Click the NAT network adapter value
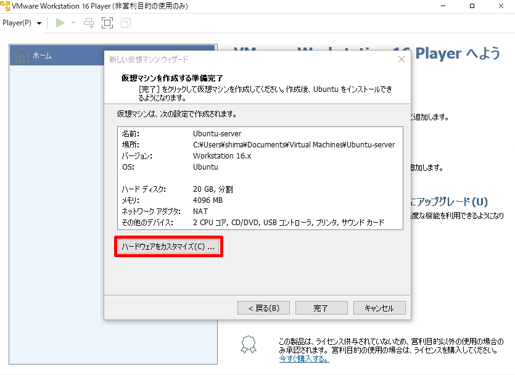This screenshot has height=375, width=515. 200,212
